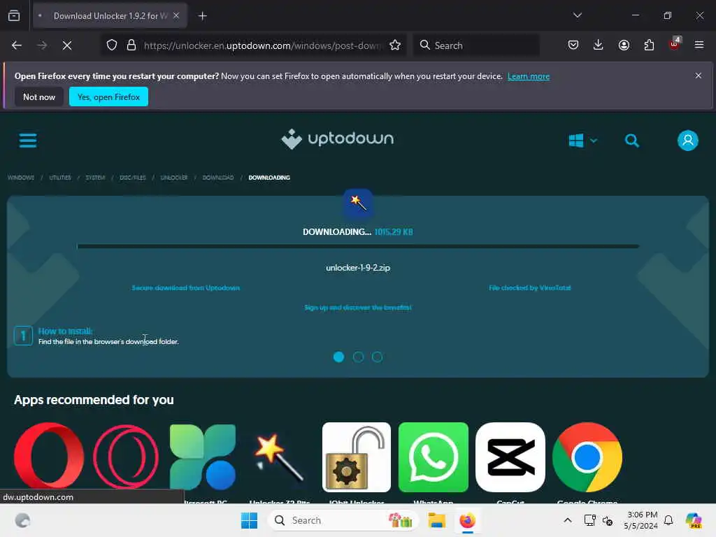Open a new tab
Image resolution: width=716 pixels, height=537 pixels.
tap(202, 16)
